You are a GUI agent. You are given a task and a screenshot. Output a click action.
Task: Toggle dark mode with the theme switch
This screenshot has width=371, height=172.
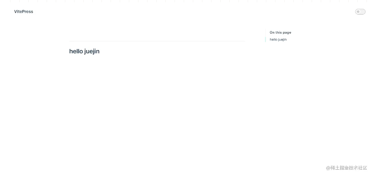360,11
